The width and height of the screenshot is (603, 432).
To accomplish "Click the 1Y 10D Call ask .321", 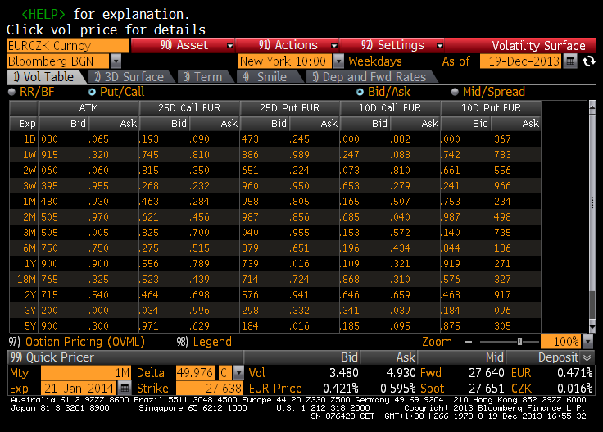I will point(400,264).
